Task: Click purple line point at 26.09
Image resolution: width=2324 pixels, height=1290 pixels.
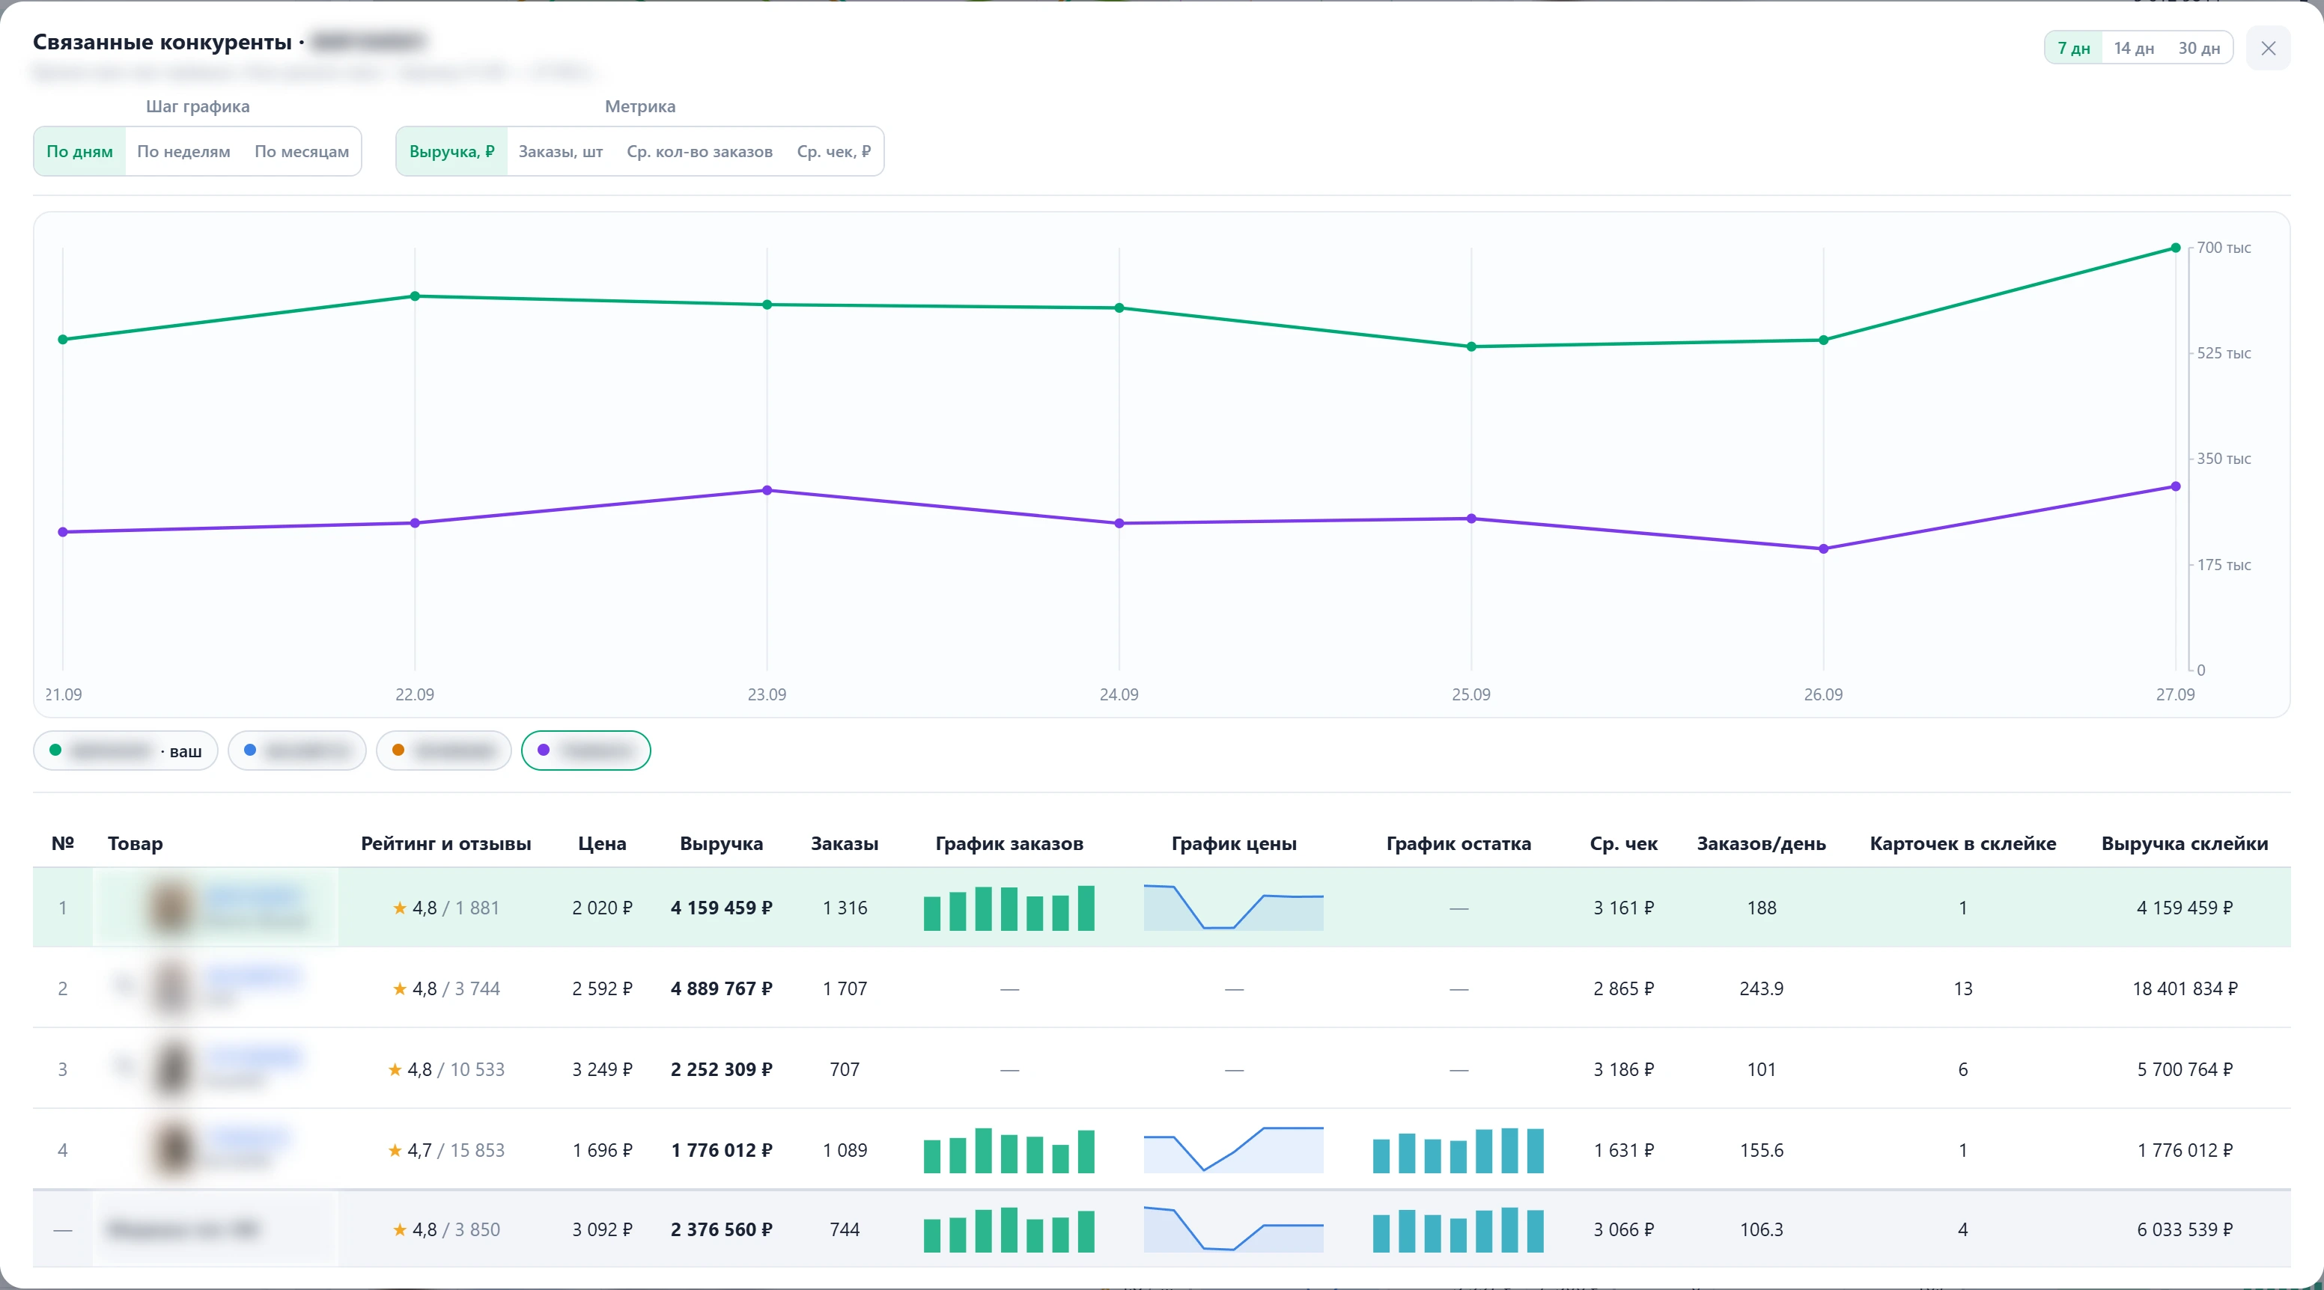Action: 1823,549
